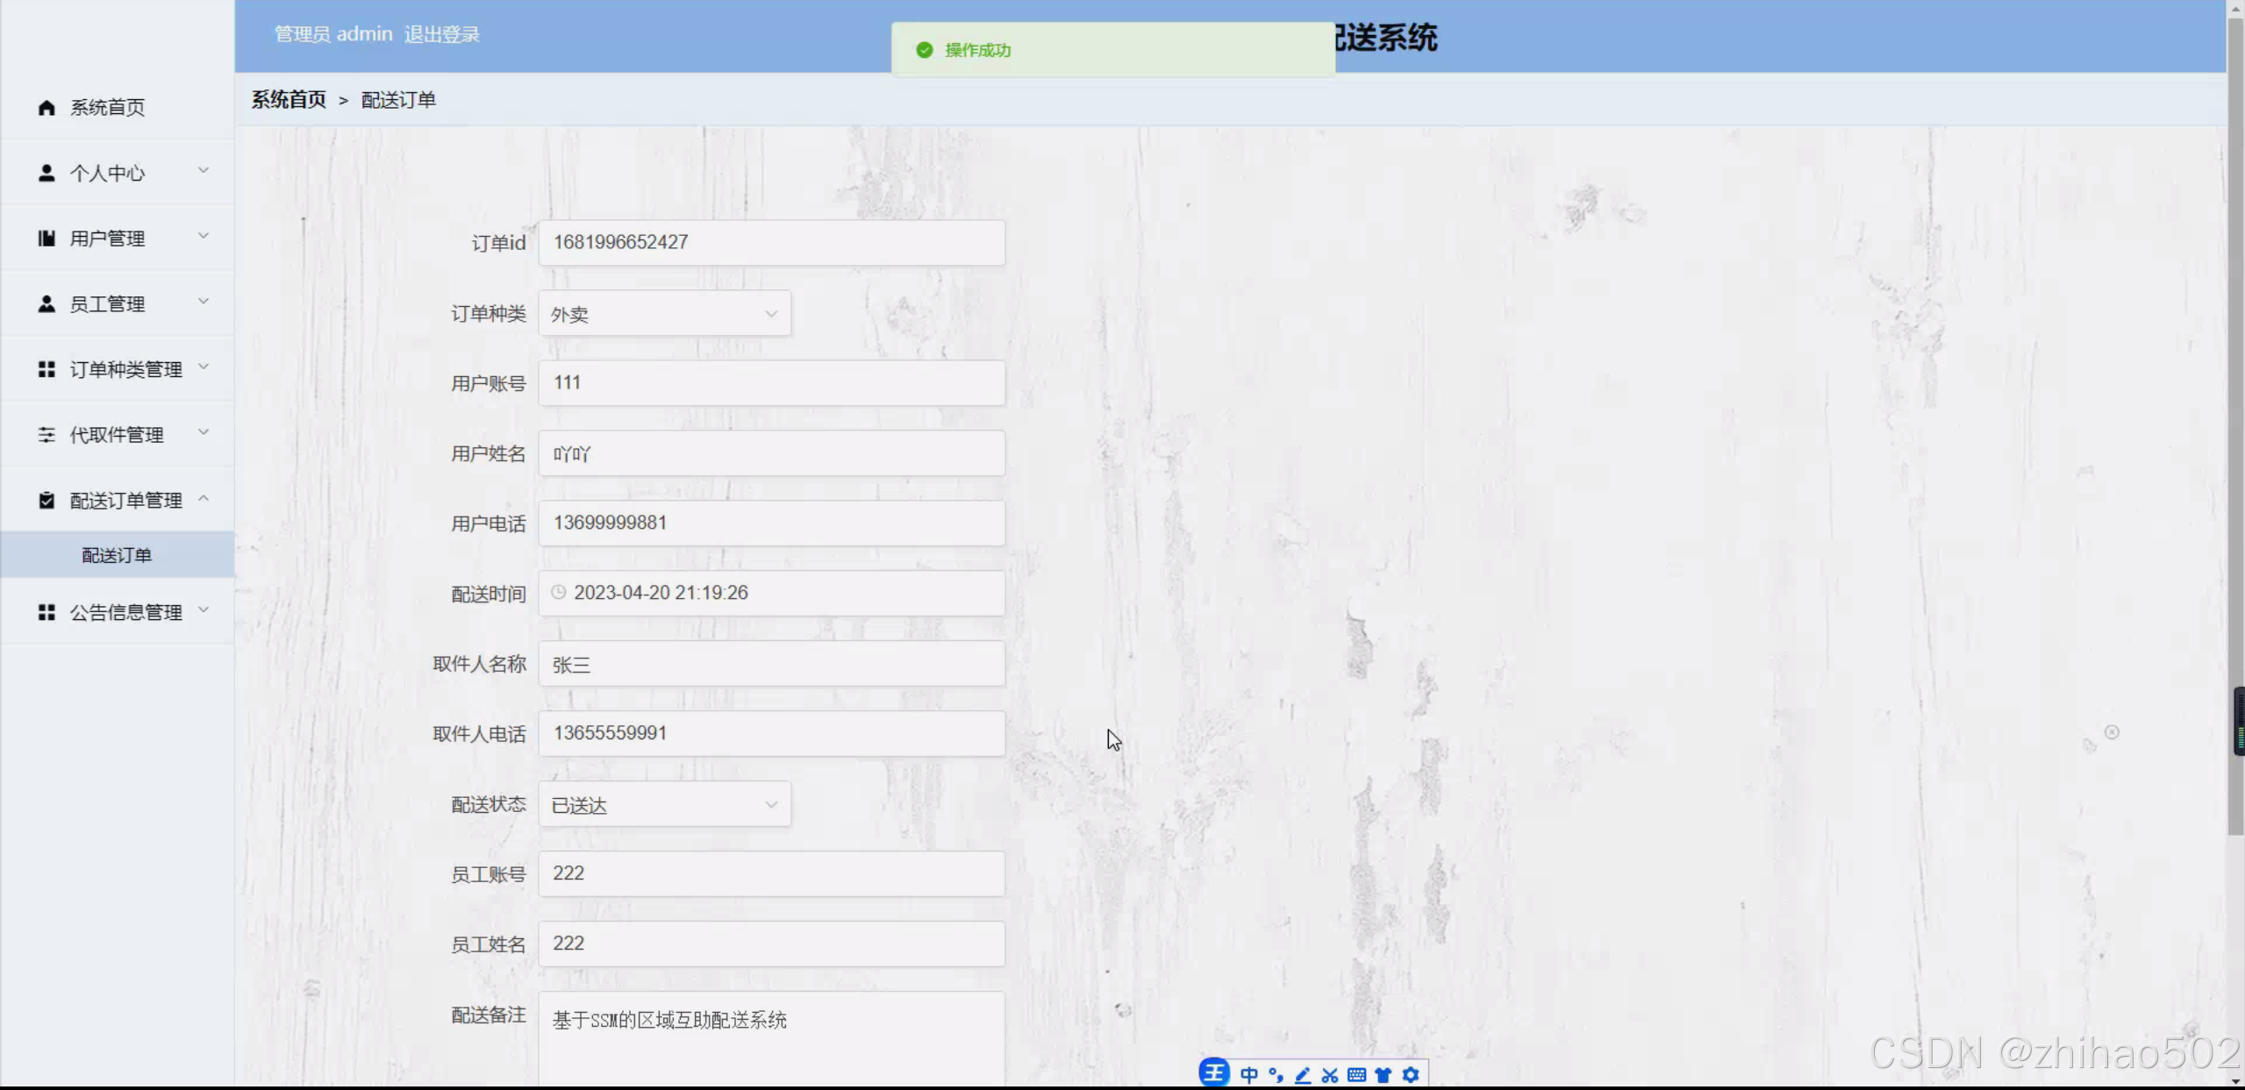2245x1090 pixels.
Task: Toggle IME punctuation mode button
Action: click(x=1276, y=1075)
